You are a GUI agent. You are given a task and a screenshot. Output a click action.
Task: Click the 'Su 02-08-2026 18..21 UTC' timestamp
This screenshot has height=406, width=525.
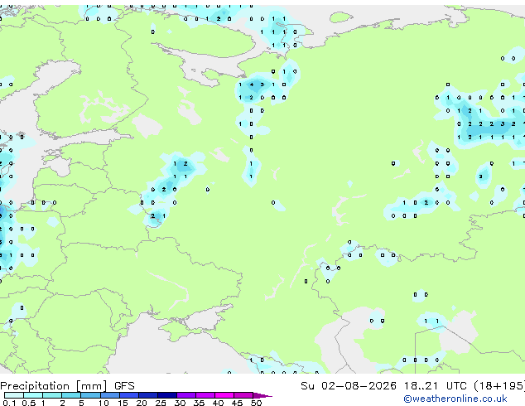(383, 386)
